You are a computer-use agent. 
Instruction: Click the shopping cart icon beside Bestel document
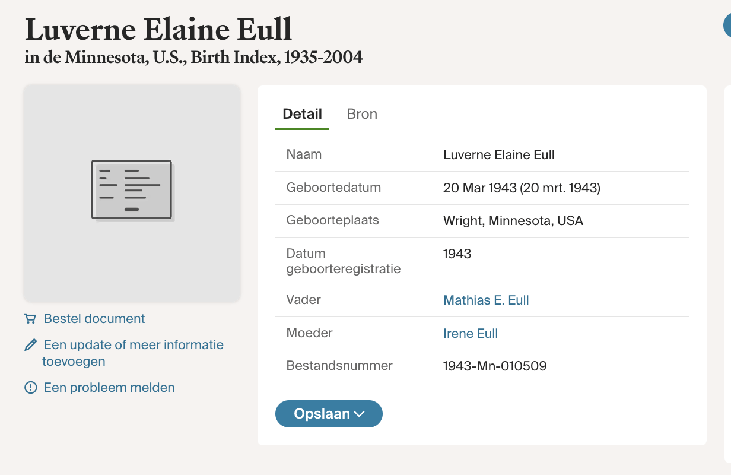(30, 319)
